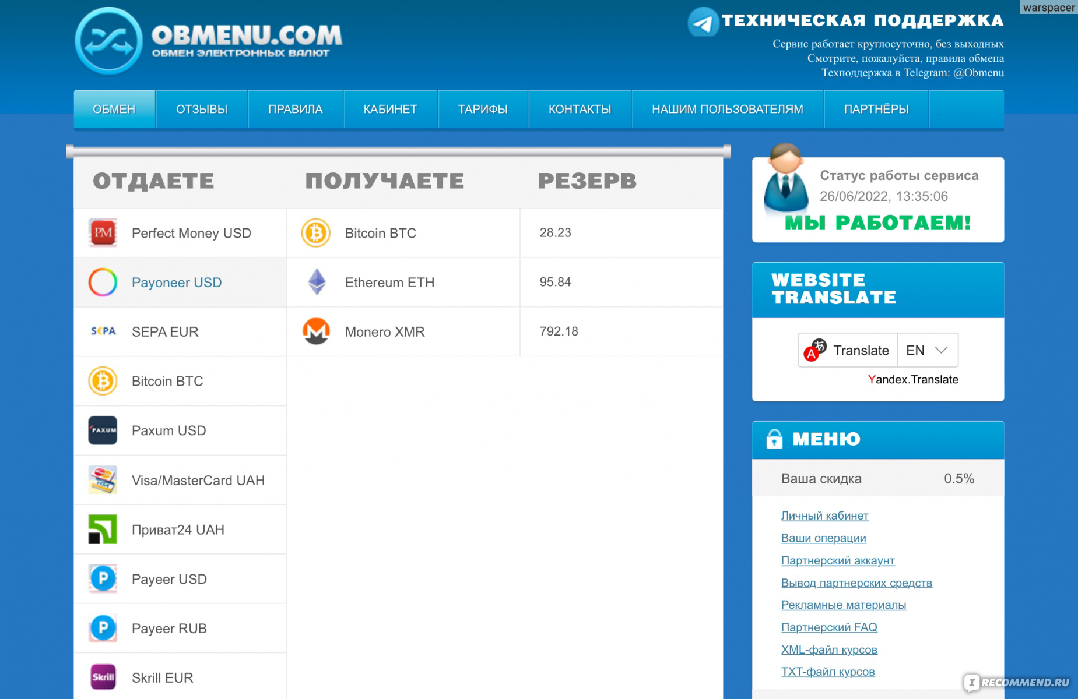
Task: Click the Payeer RUB icon
Action: coord(103,628)
